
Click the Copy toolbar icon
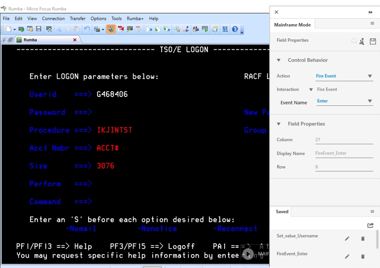68,30
